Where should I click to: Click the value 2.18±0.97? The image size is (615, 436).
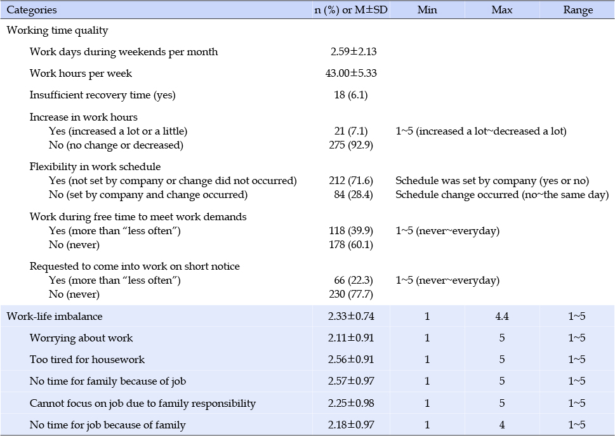(x=351, y=425)
